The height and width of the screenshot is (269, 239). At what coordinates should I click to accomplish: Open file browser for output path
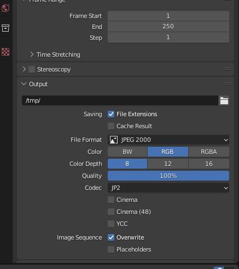click(x=224, y=100)
